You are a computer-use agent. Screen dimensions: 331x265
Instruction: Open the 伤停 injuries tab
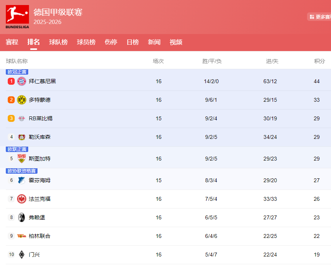click(111, 42)
